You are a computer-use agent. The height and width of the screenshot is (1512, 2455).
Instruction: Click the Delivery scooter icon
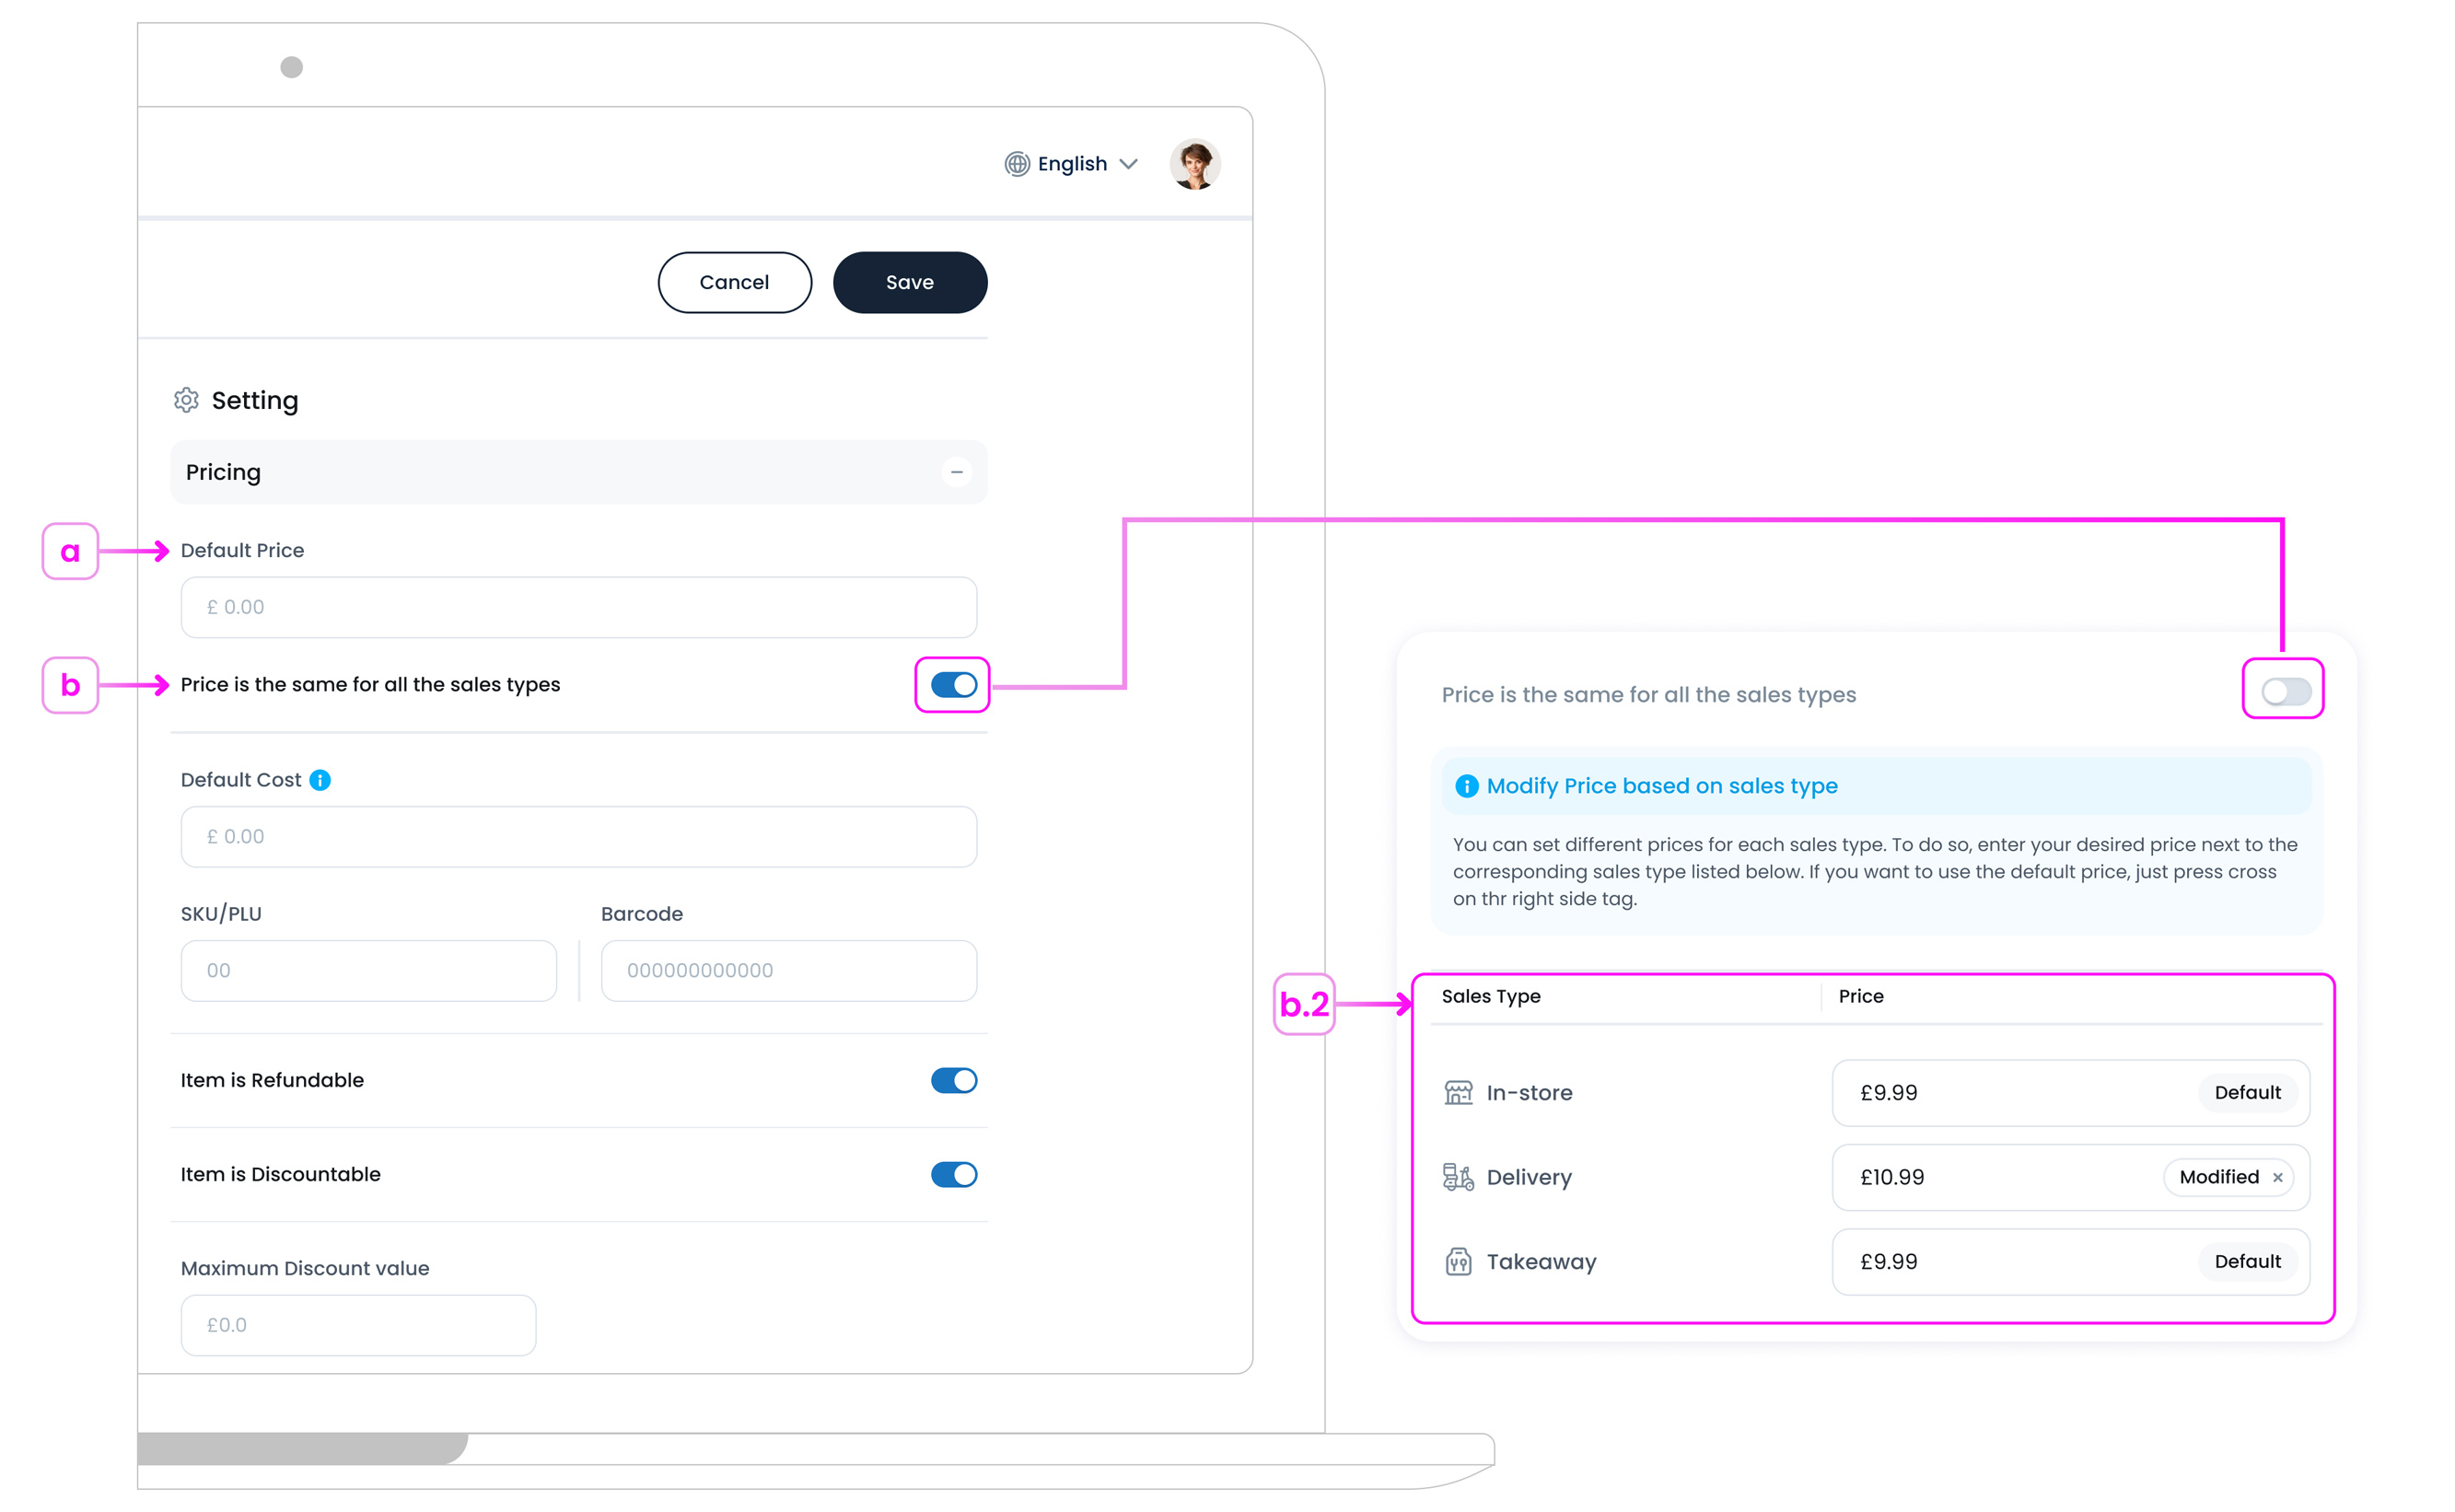1458,1177
